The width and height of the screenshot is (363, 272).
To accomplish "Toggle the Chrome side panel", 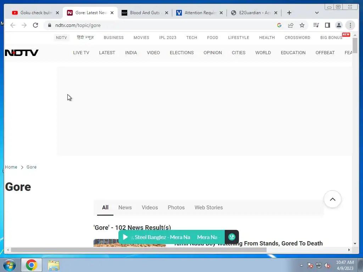I will point(327,25).
